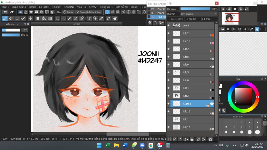Toggle visibility of Lớp5 layer
This screenshot has height=150, width=267.
[169, 72]
